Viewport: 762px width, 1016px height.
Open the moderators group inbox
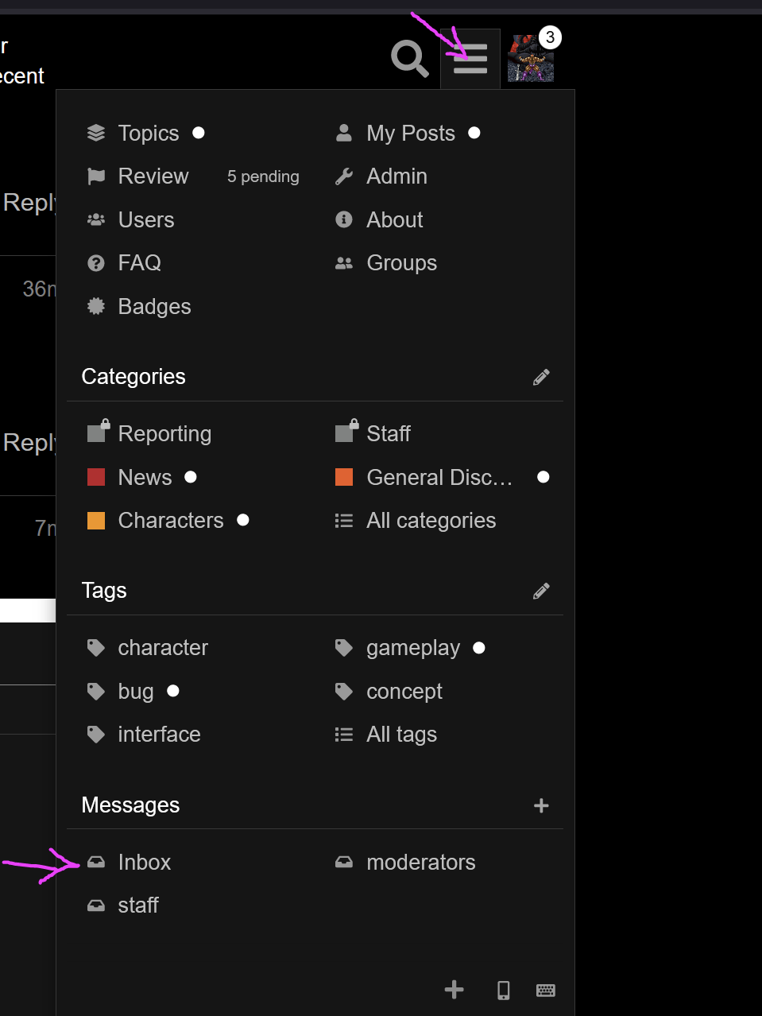click(x=420, y=862)
